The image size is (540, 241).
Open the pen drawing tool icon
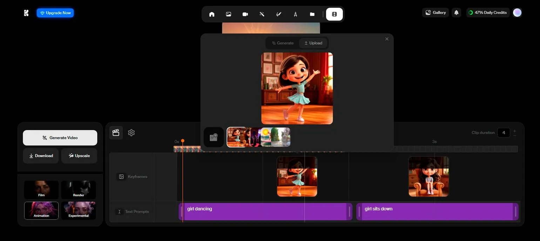pyautogui.click(x=279, y=14)
